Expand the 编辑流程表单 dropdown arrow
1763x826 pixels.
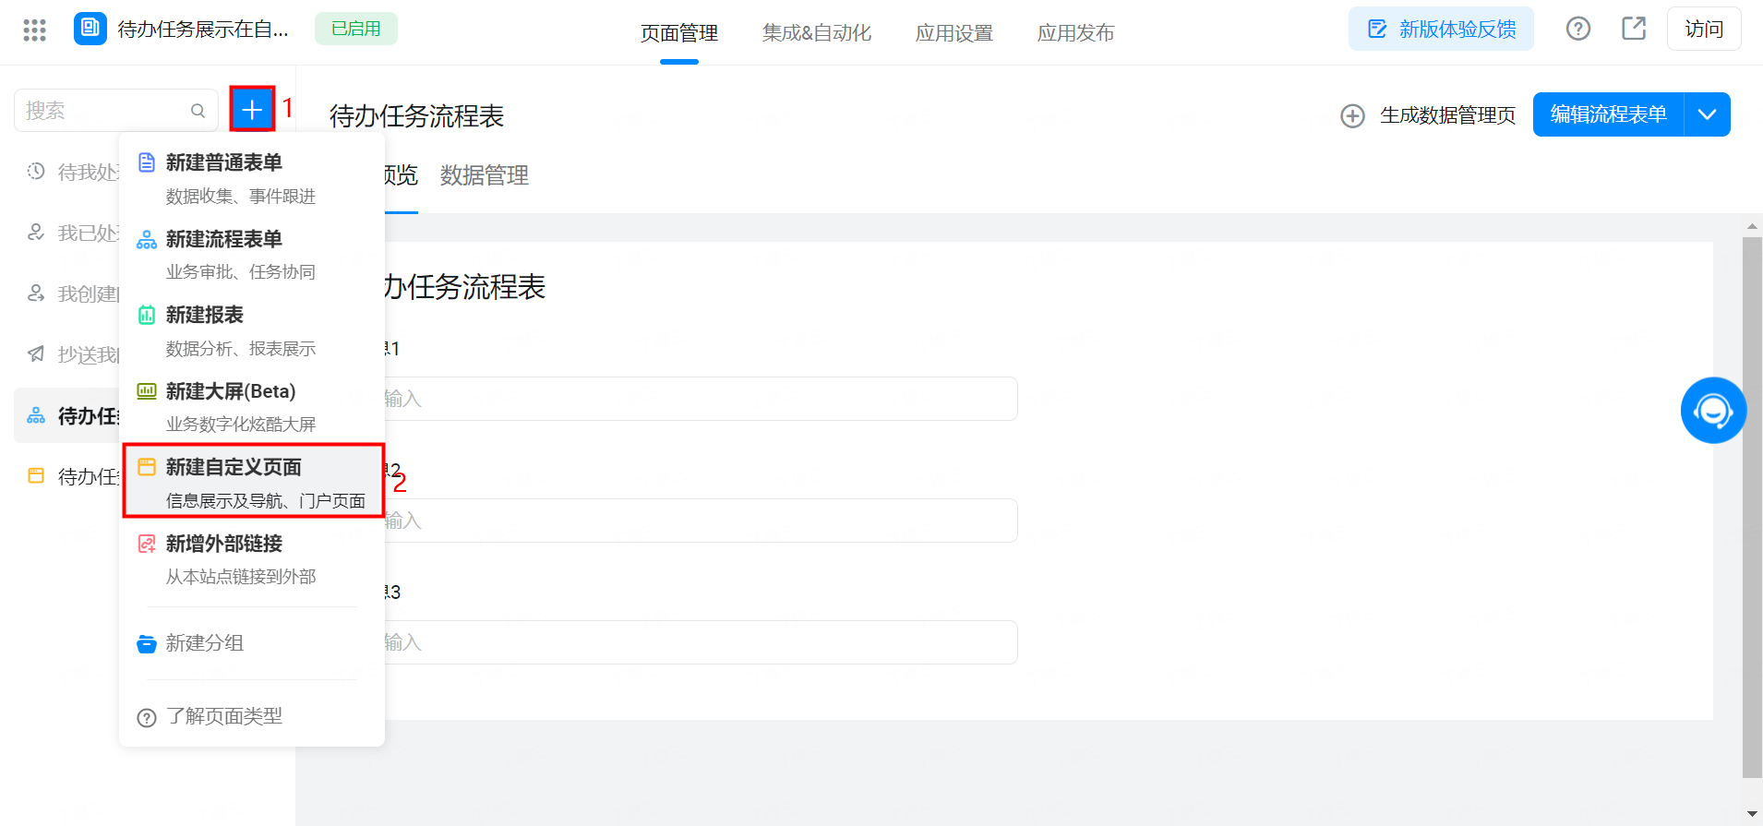coord(1707,114)
